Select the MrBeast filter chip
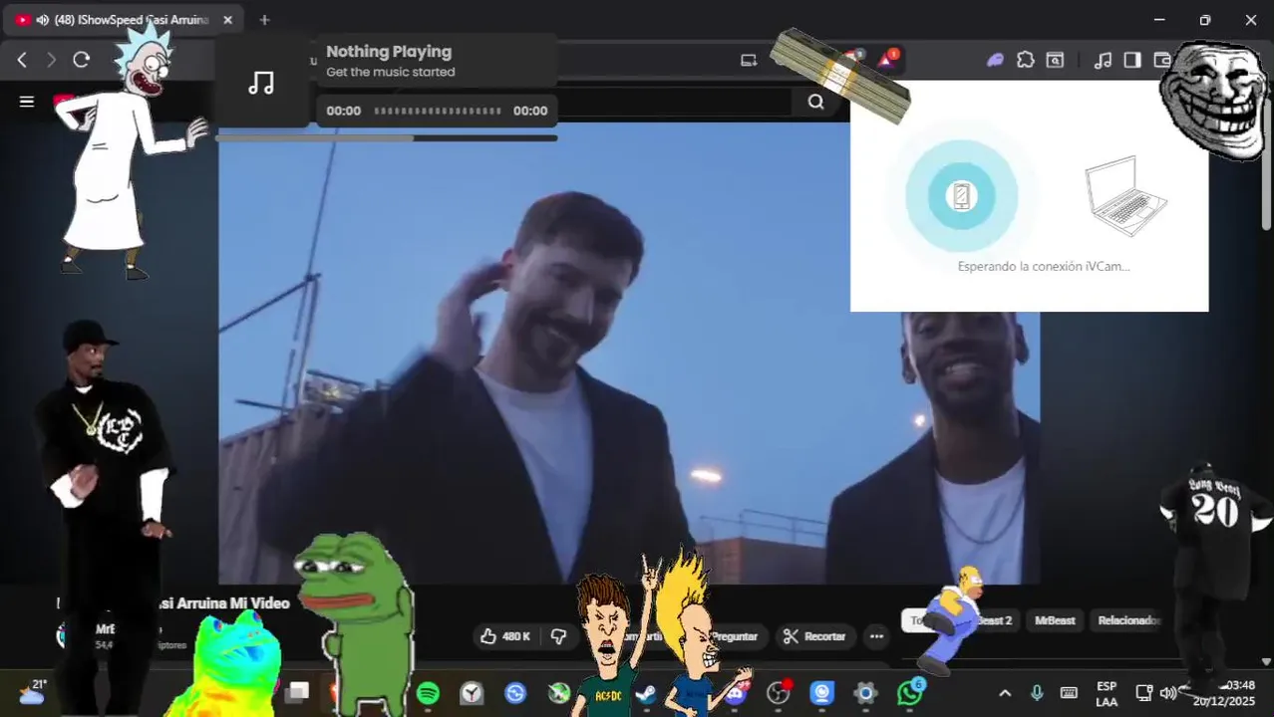This screenshot has width=1274, height=717. (1055, 620)
